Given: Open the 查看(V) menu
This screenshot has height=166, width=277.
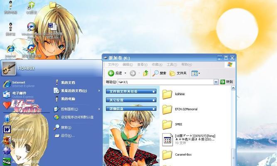Looking at the screenshot, I should pyautogui.click(x=142, y=64).
